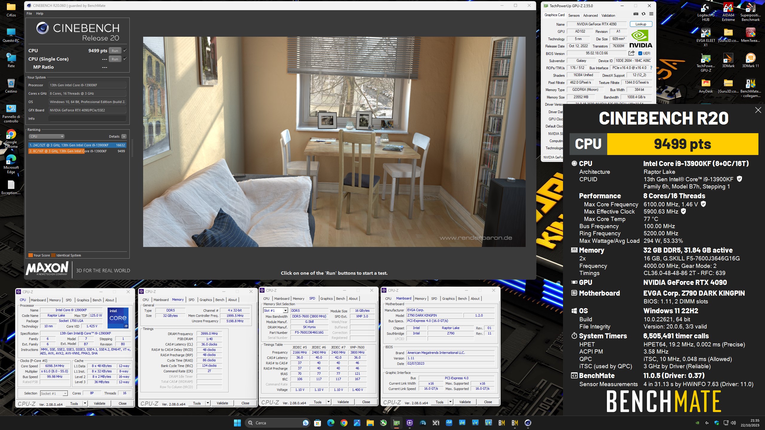
Task: Click the Cinebench icon in the taskbar
Action: click(x=528, y=423)
